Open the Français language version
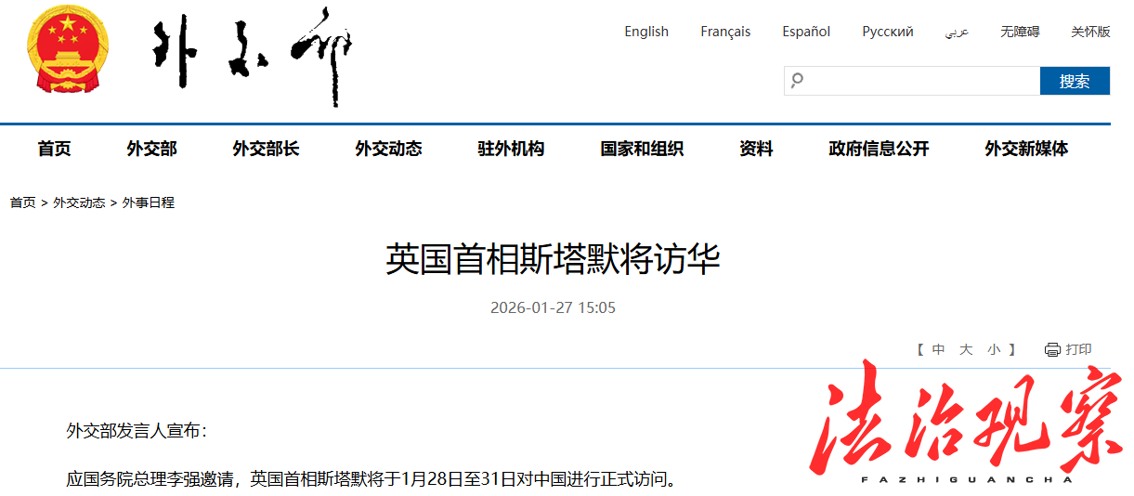1134x496 pixels. coord(724,32)
